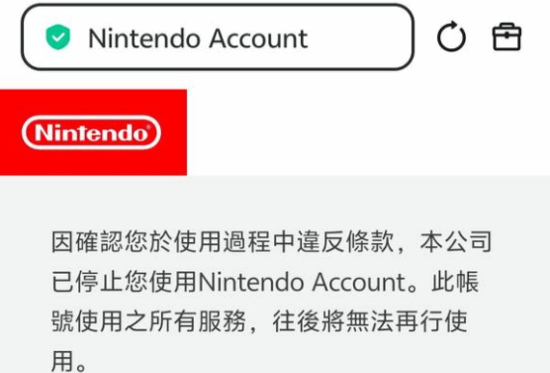
Task: Click the text 本公司 in the message
Action: [456, 242]
